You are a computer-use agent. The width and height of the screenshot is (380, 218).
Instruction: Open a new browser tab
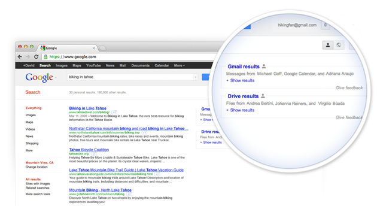(102, 48)
